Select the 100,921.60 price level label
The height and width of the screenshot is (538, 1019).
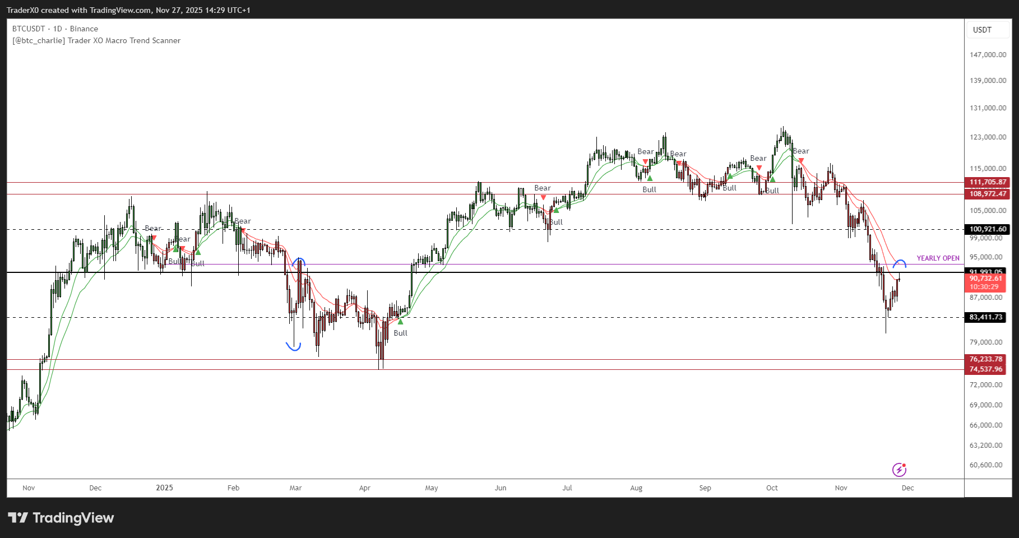coord(988,229)
